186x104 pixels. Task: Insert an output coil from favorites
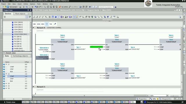point(43,24)
